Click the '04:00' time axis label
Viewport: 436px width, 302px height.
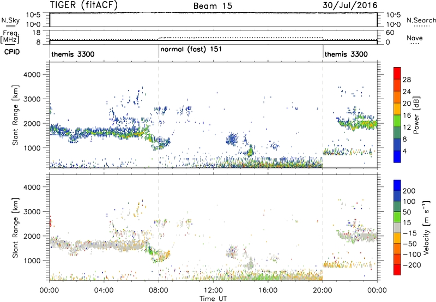click(104, 291)
